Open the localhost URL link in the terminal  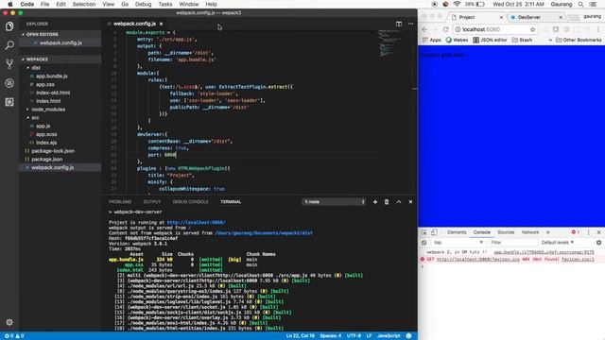(196, 223)
